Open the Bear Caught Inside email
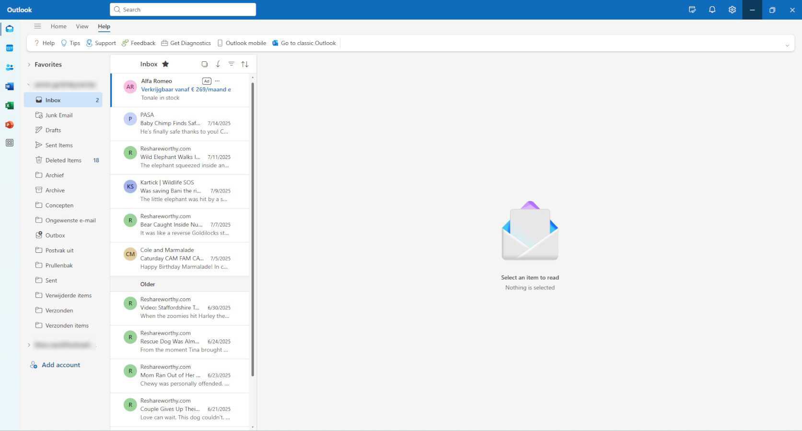 coord(180,225)
